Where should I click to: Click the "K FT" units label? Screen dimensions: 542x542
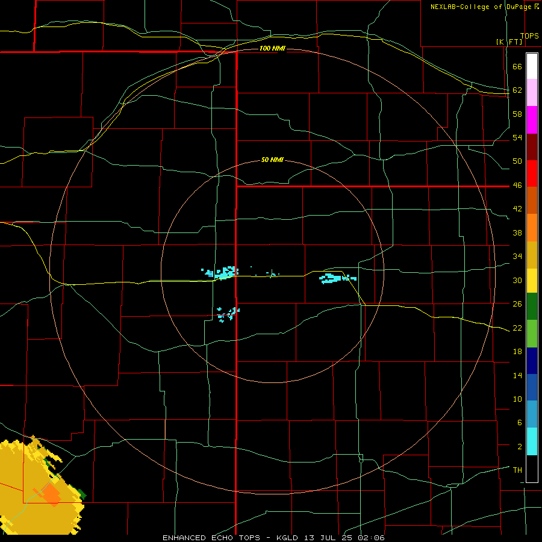coord(509,42)
